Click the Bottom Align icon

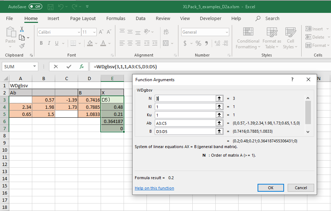click(138, 32)
